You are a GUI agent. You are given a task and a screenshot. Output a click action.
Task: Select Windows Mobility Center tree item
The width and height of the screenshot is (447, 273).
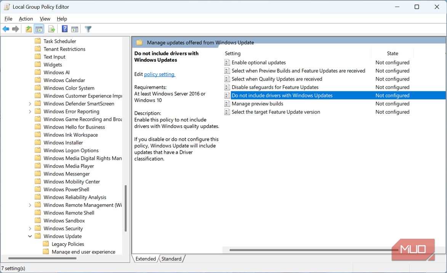72,182
